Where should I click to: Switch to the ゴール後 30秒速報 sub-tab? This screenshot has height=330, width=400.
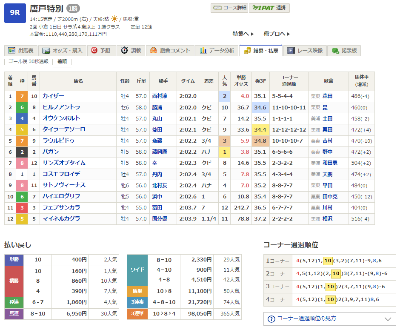29,61
